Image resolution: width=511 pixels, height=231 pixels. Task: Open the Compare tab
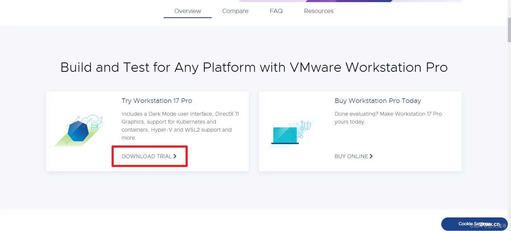click(235, 11)
